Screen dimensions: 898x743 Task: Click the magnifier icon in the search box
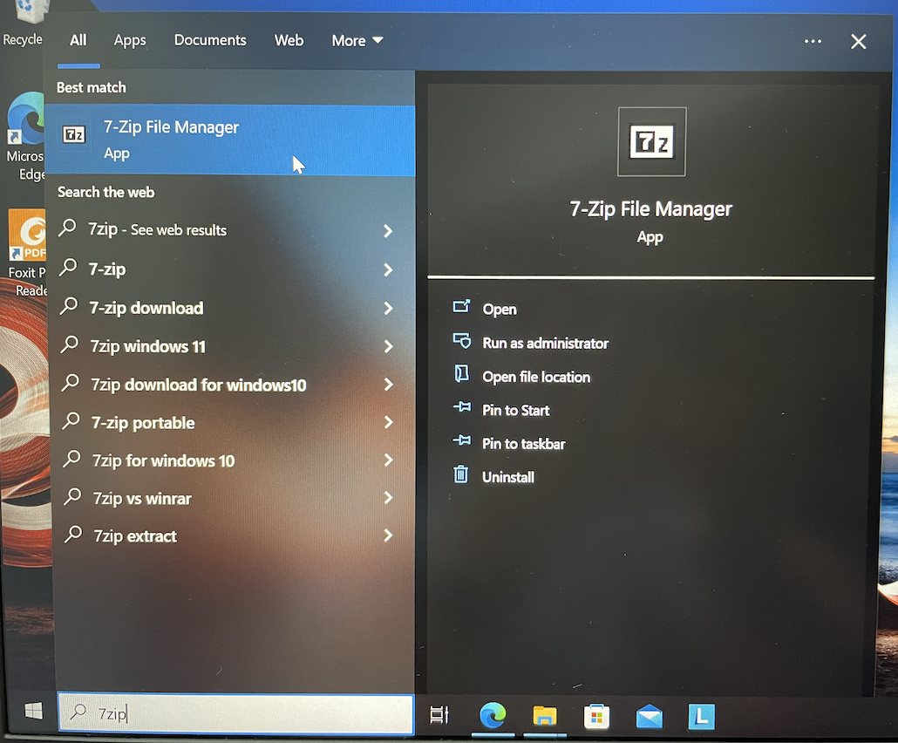click(x=78, y=712)
